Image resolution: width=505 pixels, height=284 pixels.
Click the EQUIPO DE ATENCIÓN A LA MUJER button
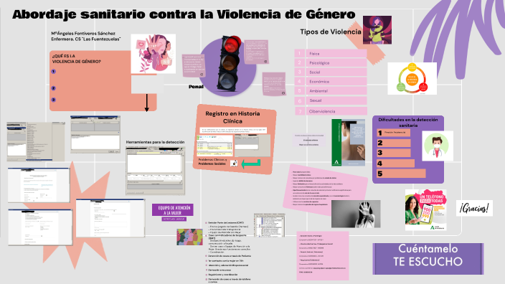[x=173, y=210]
